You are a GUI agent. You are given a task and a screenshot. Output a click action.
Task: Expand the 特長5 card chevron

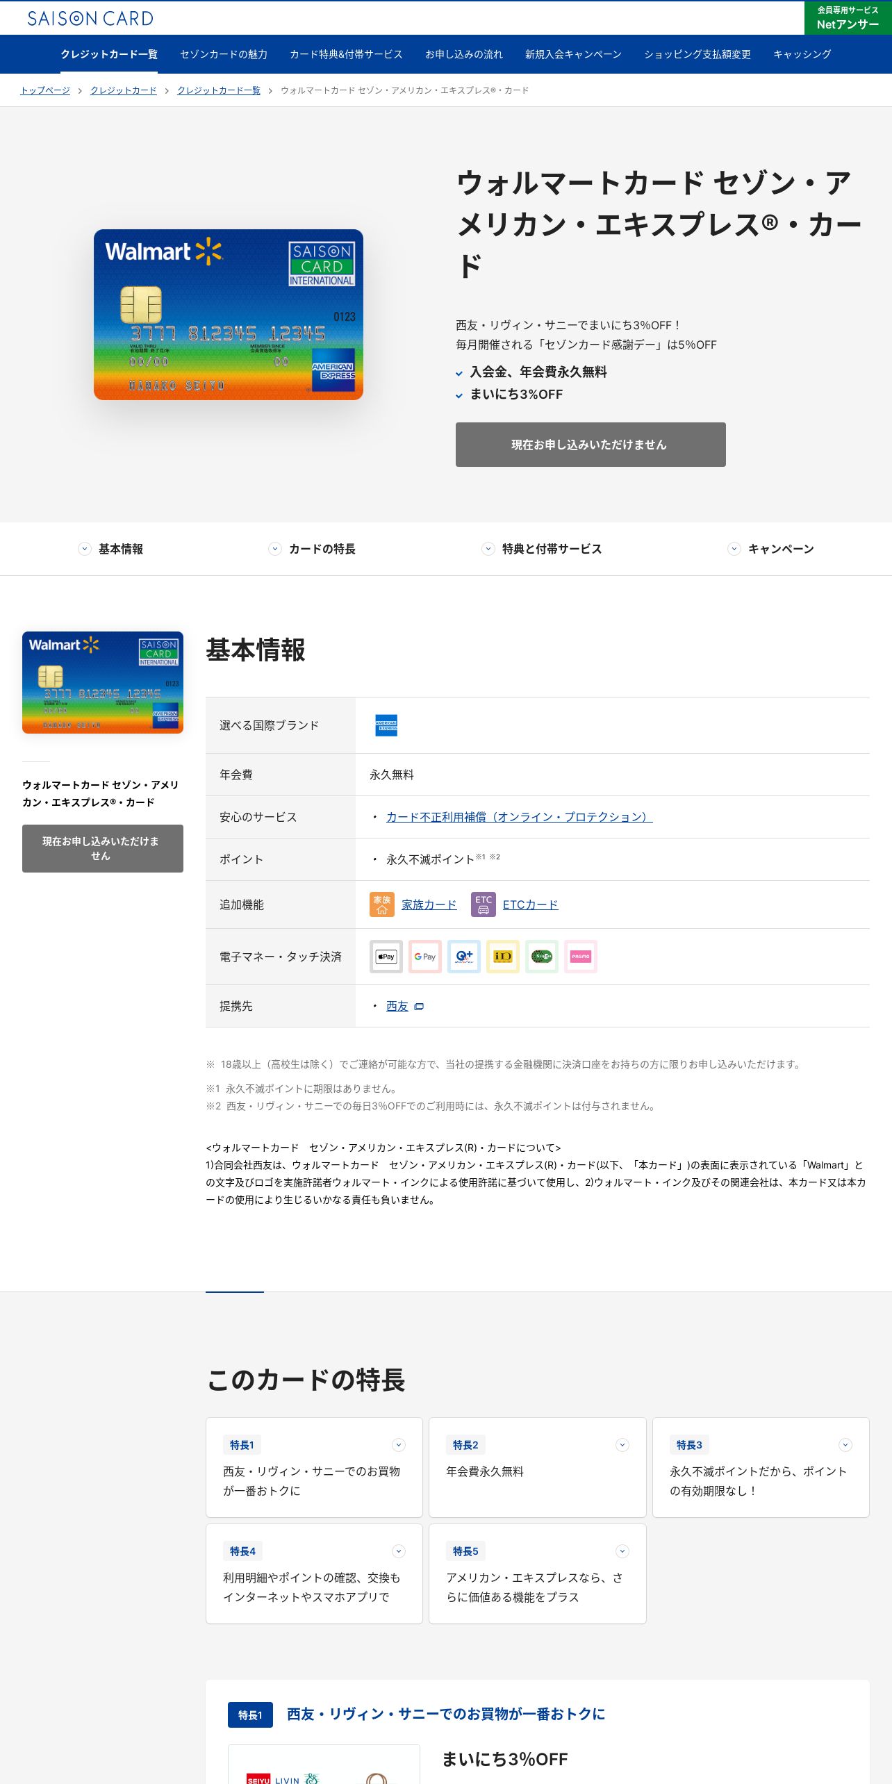coord(622,1551)
